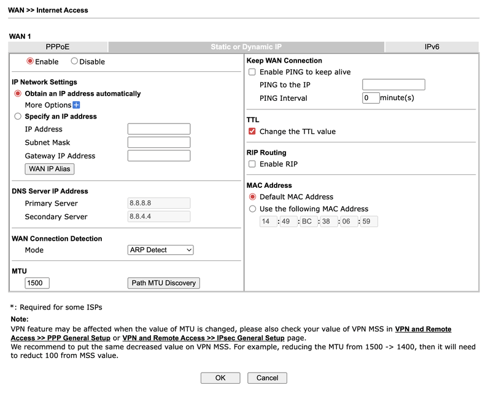The width and height of the screenshot is (491, 396).
Task: Switch to Static or Dynamic IP tab
Action: click(x=245, y=47)
